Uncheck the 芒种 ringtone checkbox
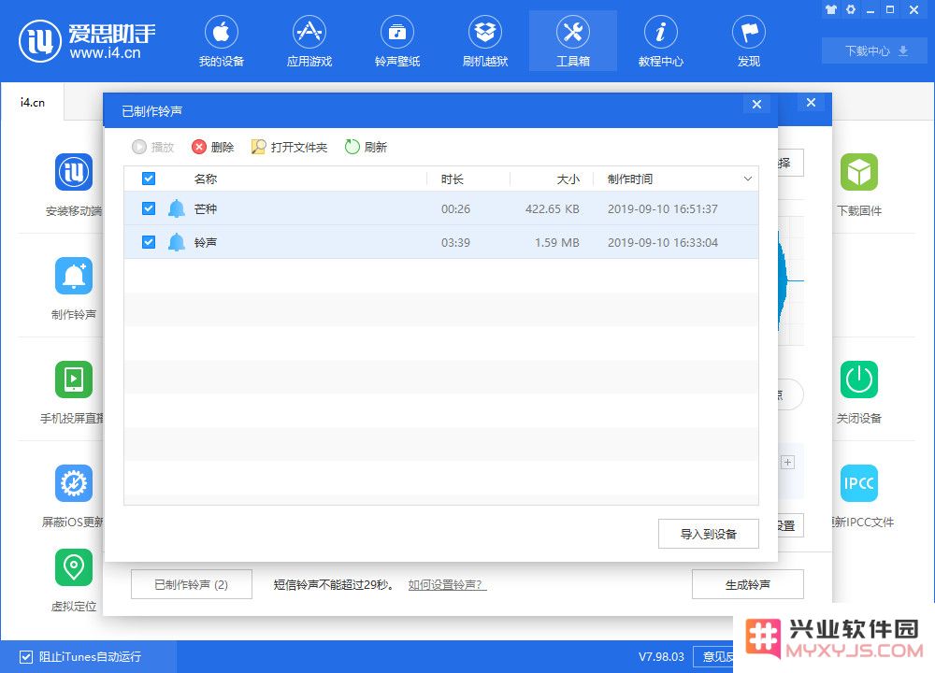Image resolution: width=935 pixels, height=673 pixels. point(149,208)
